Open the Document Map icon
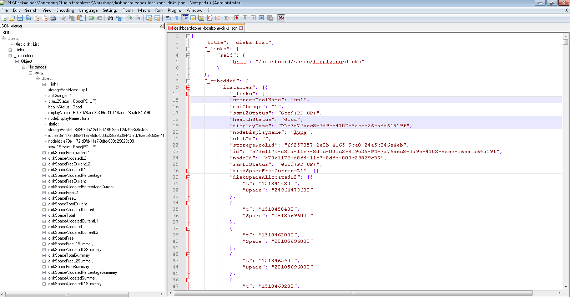 201,18
